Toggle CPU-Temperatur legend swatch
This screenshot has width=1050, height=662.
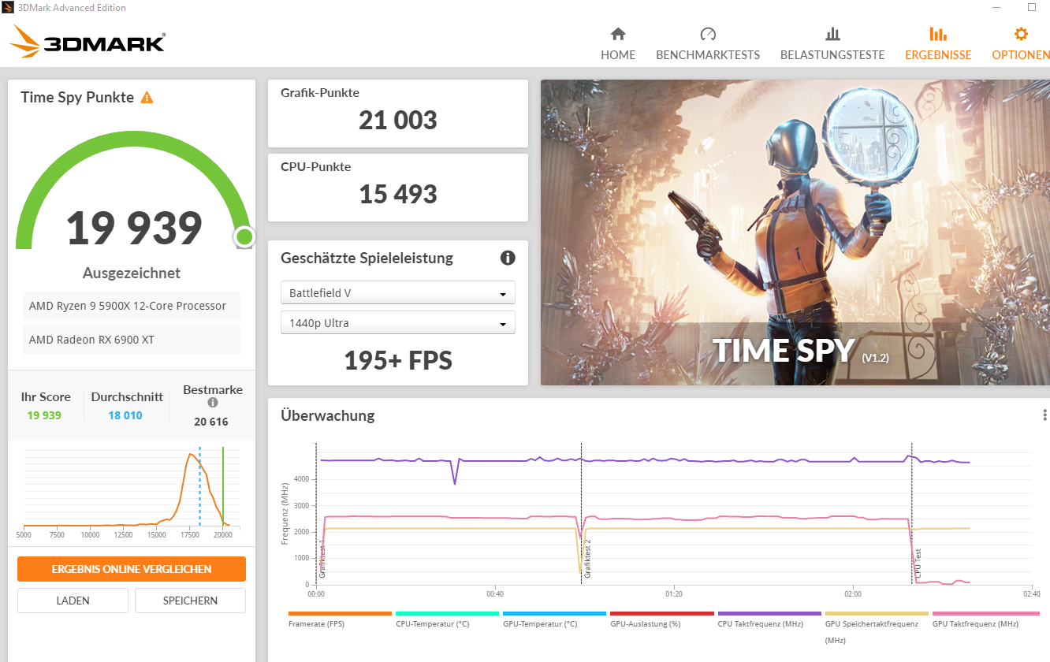point(447,613)
